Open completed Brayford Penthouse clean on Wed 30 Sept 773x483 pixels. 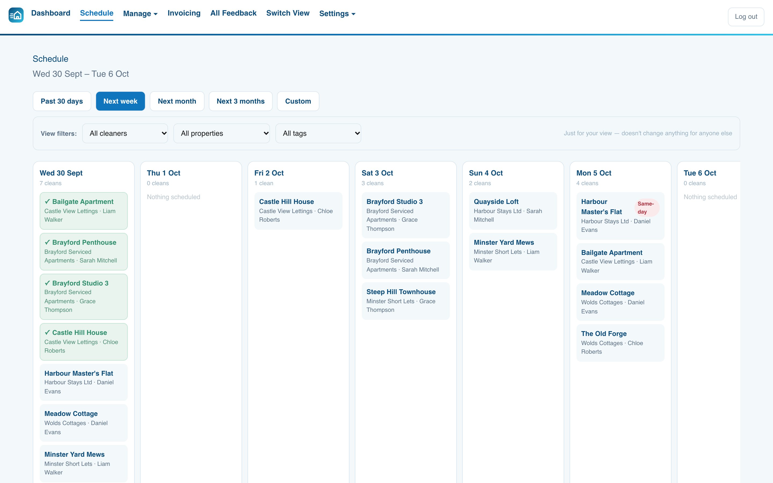84,252
